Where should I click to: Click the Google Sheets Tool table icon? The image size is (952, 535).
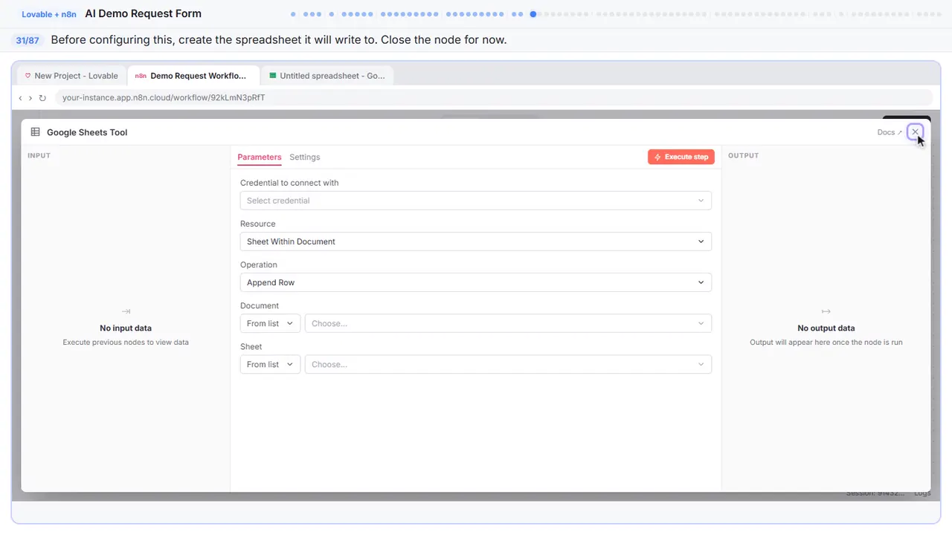click(x=35, y=132)
